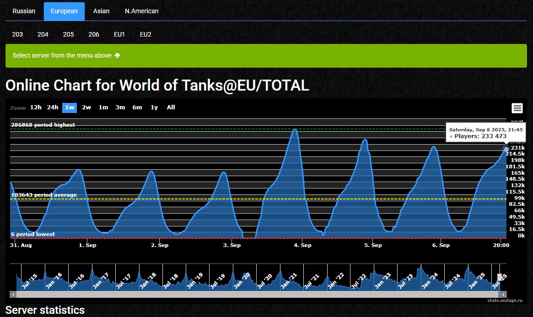This screenshot has width=533, height=317.
Task: Open the chart hamburger export menu
Action: click(517, 108)
